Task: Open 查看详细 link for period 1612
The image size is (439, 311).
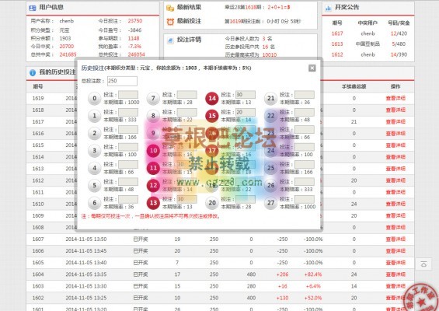Action: 395,180
